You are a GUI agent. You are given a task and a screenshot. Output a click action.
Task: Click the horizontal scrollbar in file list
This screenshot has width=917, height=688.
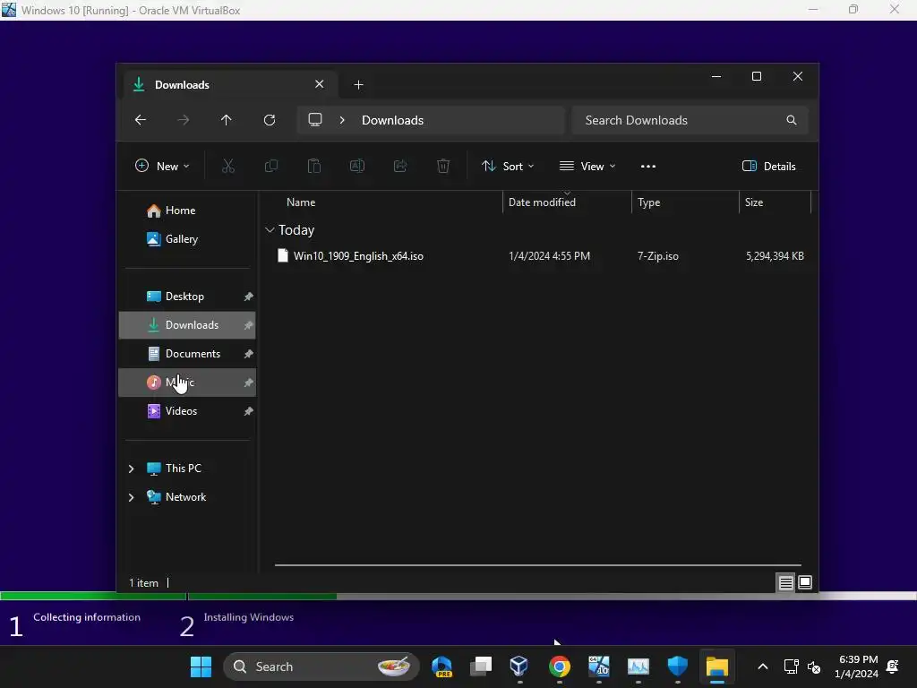(538, 565)
